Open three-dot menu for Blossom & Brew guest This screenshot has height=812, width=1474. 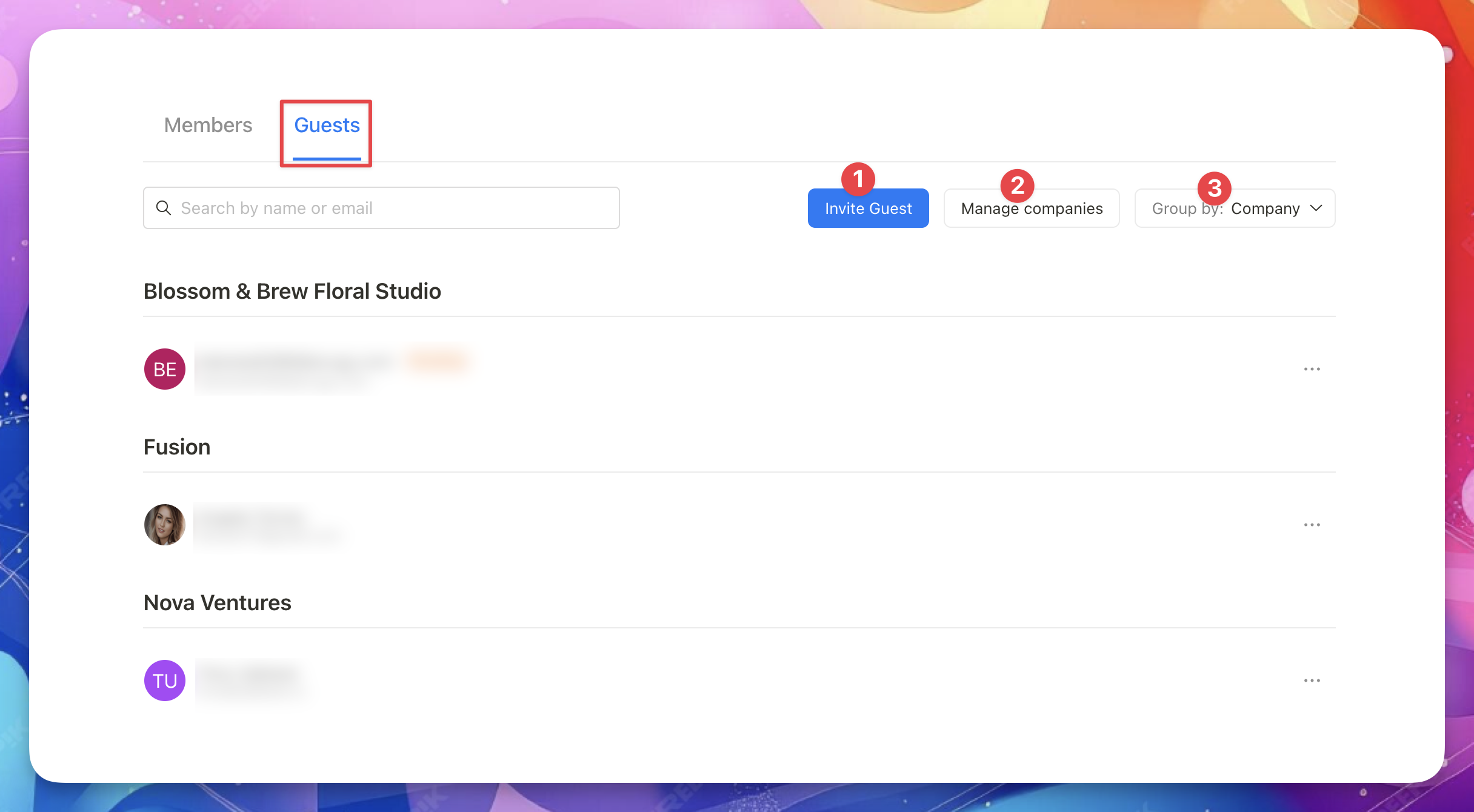[1312, 369]
